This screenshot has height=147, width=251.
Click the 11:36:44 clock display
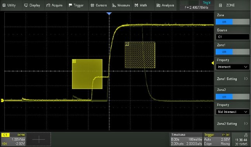(x=241, y=140)
